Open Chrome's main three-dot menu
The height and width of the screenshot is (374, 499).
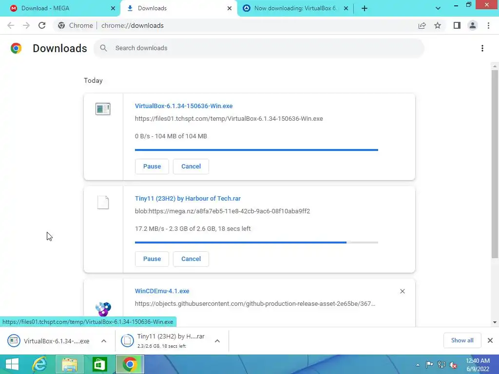point(488,25)
